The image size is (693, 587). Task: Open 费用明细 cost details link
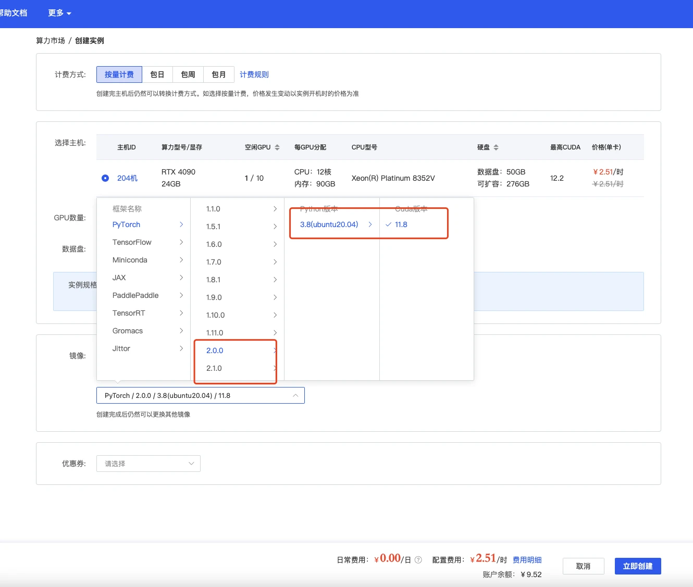coord(527,560)
